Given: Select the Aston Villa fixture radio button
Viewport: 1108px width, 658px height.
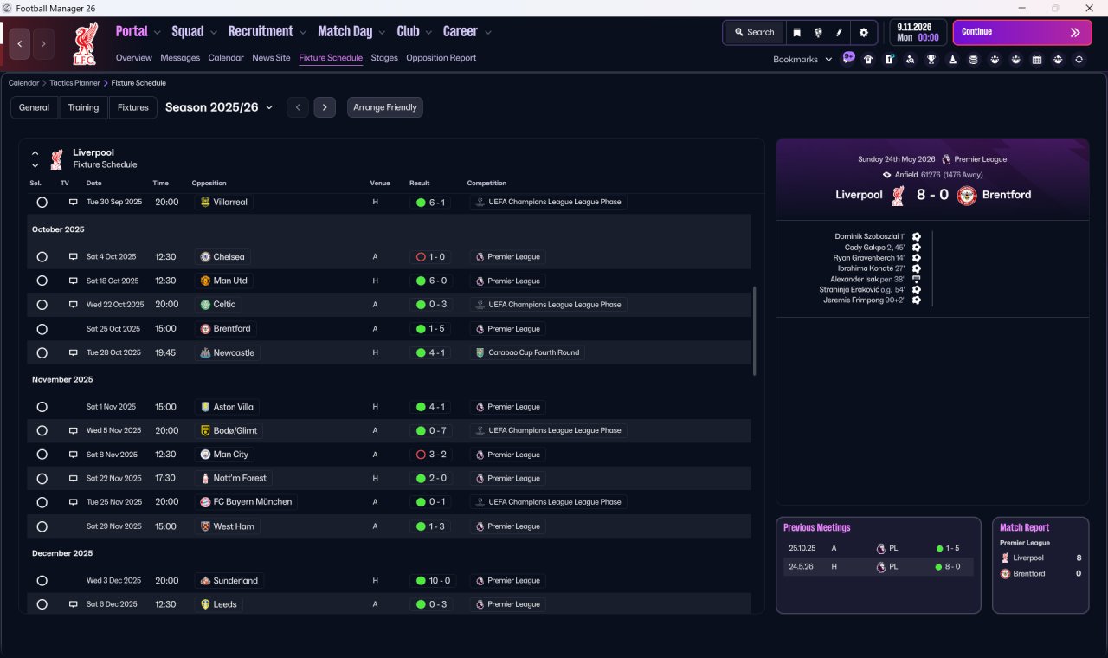Looking at the screenshot, I should 42,407.
